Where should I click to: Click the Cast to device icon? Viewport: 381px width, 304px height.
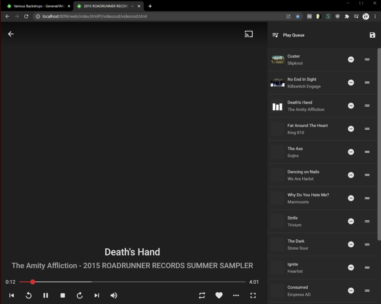tap(249, 34)
